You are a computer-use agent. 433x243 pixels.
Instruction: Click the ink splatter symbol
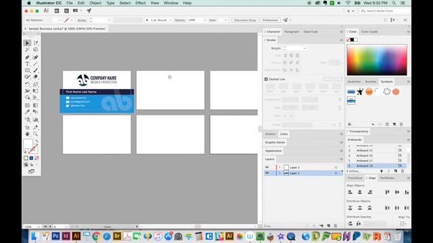pos(360,92)
